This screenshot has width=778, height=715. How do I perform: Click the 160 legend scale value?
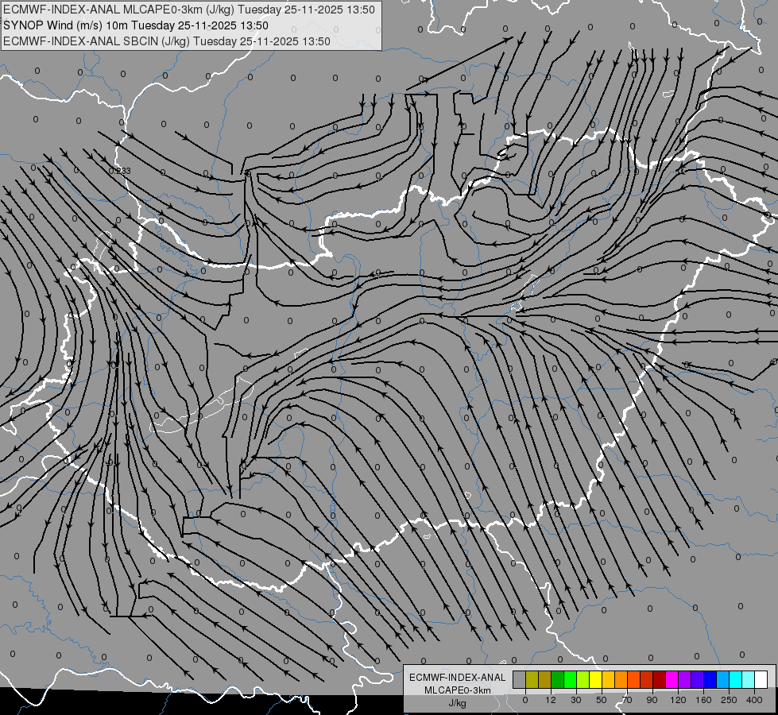(703, 700)
